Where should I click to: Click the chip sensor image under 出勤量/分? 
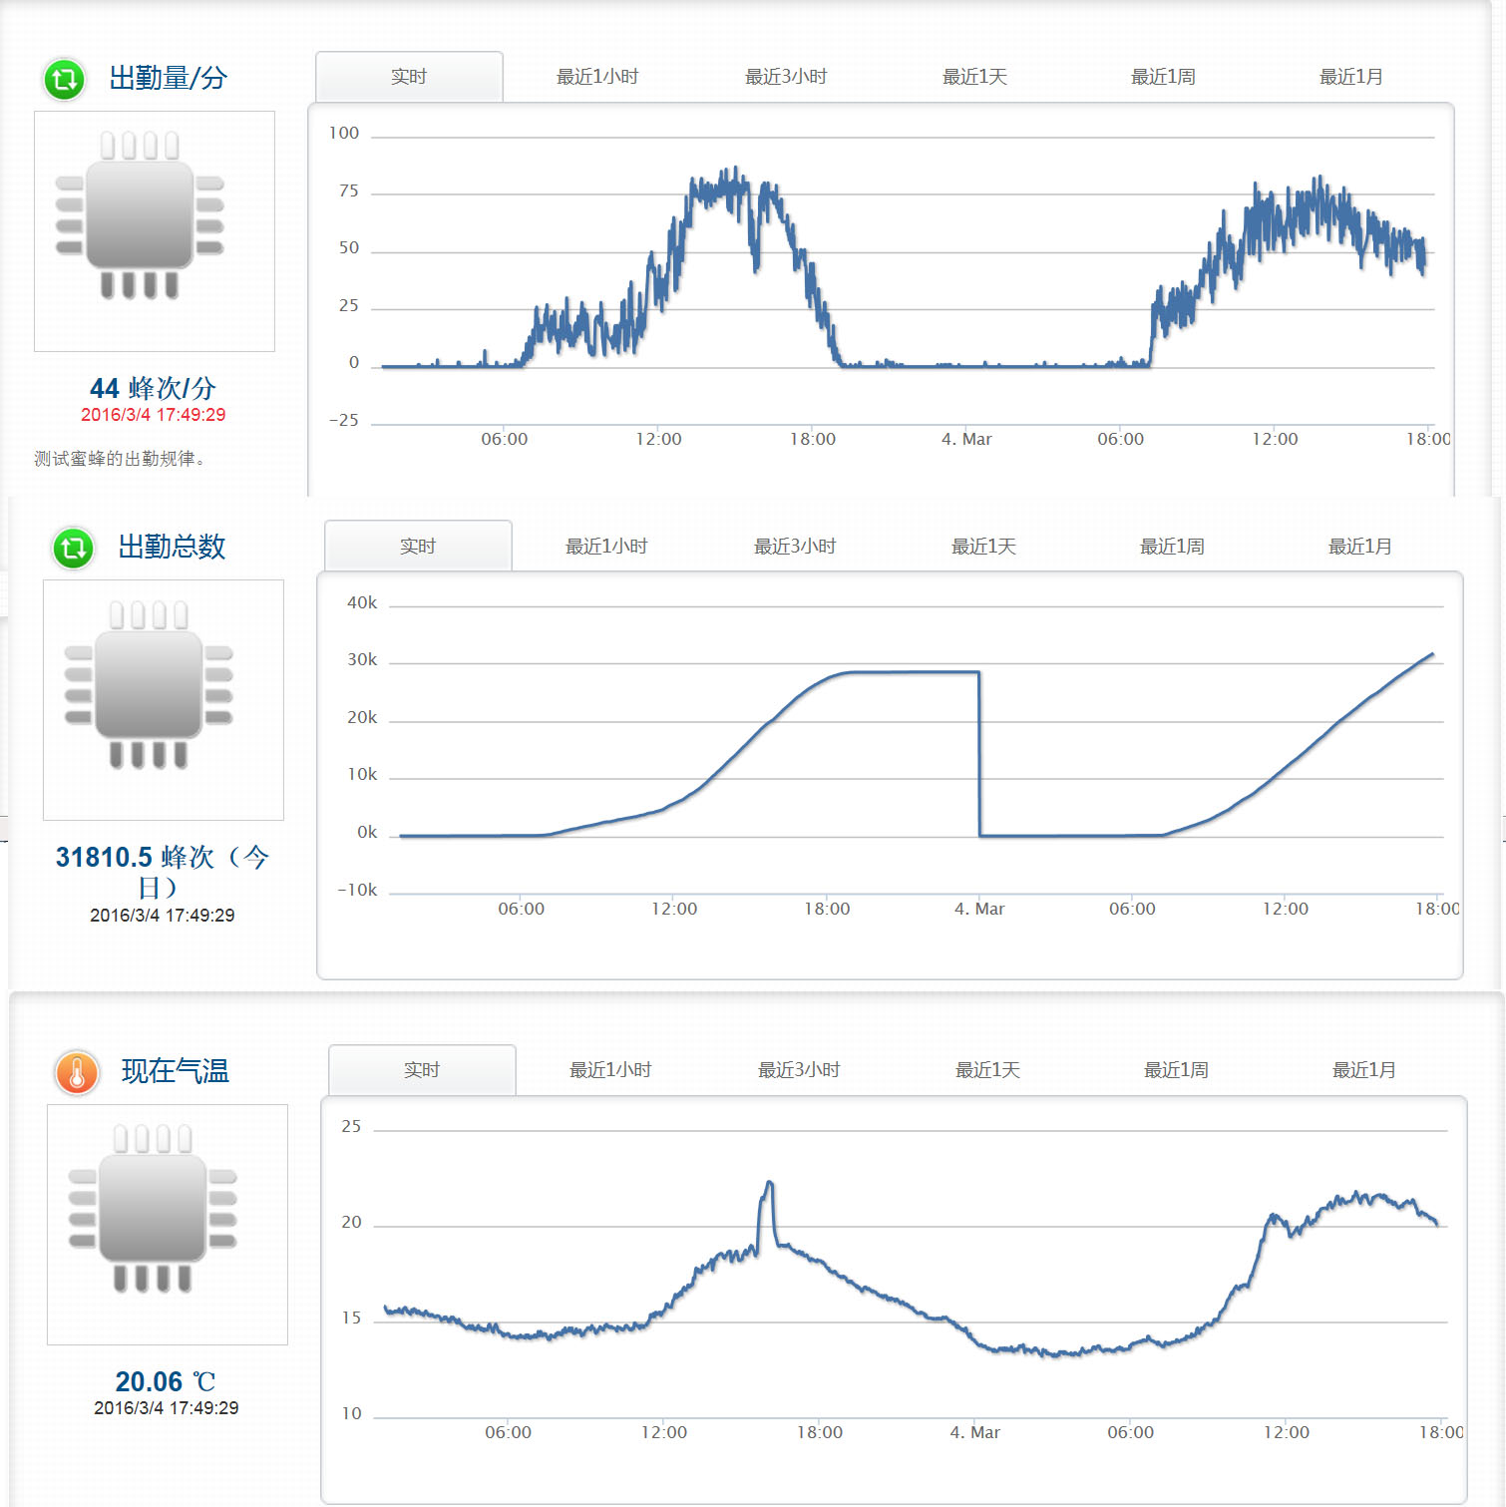(x=155, y=231)
